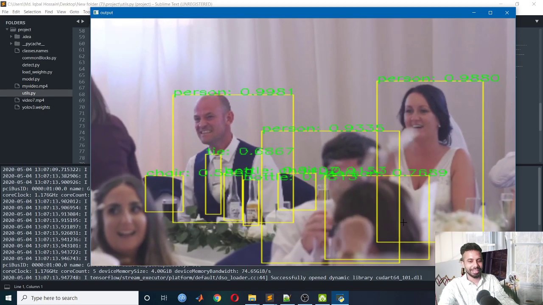Select the myvideo.mp4 file name
543x305 pixels.
(x=35, y=86)
